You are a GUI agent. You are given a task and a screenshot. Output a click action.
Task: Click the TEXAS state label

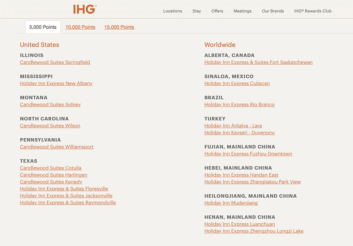(29, 161)
